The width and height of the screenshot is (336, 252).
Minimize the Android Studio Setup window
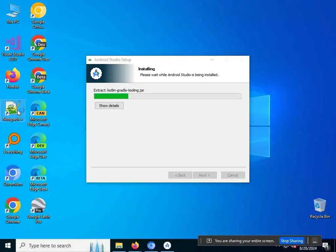click(212, 60)
